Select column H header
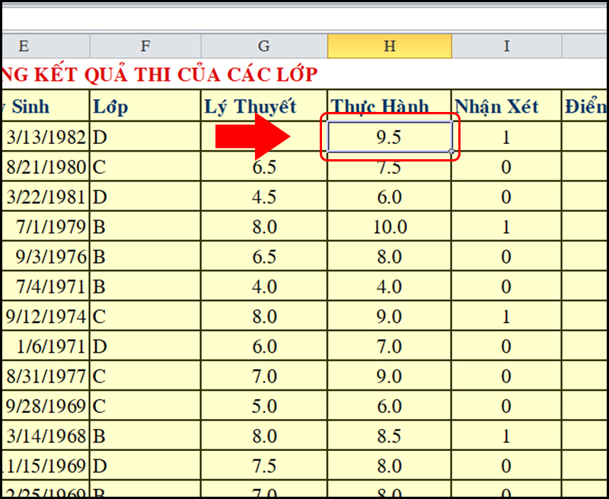The width and height of the screenshot is (609, 499). 389,46
